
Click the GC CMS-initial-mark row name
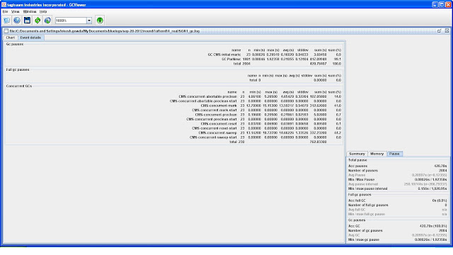[x=224, y=55]
